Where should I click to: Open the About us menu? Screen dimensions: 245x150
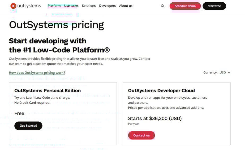pyautogui.click(x=126, y=6)
